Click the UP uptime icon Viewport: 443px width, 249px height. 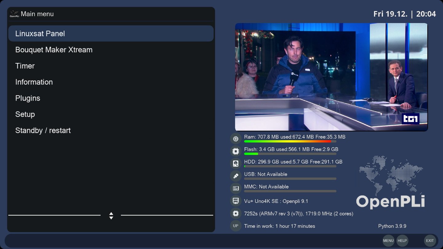coord(236,226)
